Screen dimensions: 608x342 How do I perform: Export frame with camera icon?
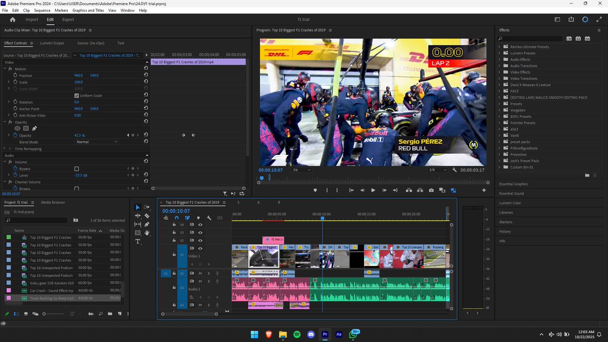pos(431,190)
